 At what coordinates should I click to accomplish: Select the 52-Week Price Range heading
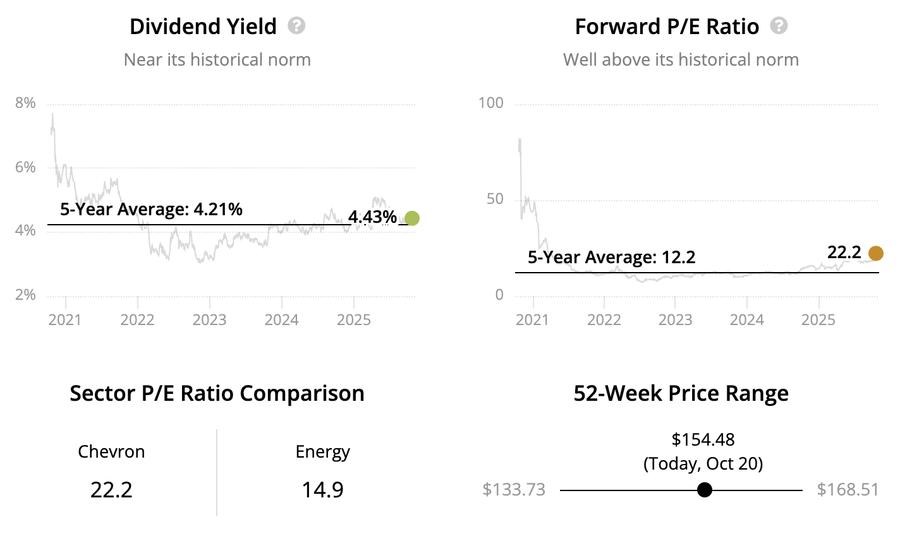click(681, 393)
